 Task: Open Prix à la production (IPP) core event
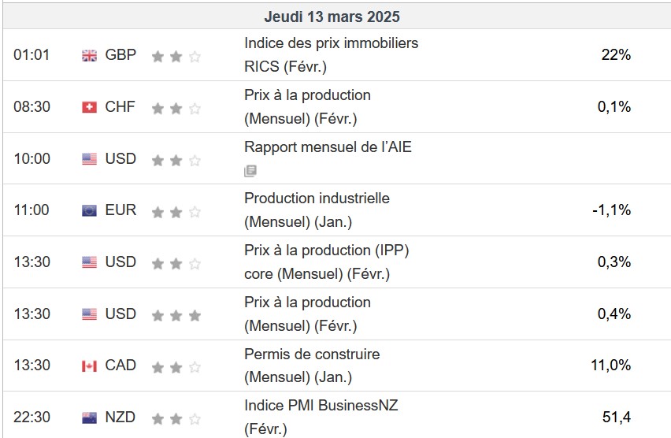(x=326, y=262)
